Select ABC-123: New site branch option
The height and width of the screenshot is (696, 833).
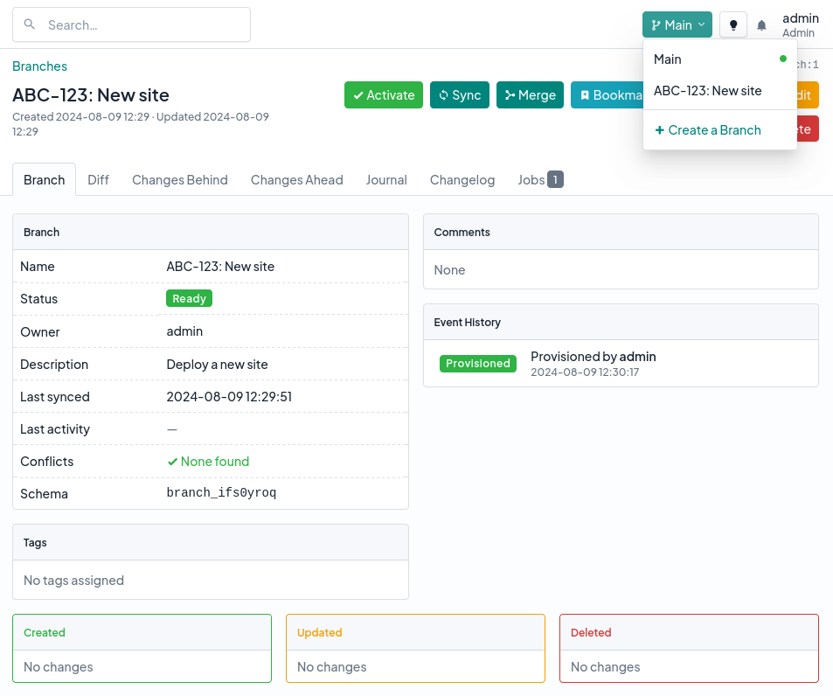[707, 91]
